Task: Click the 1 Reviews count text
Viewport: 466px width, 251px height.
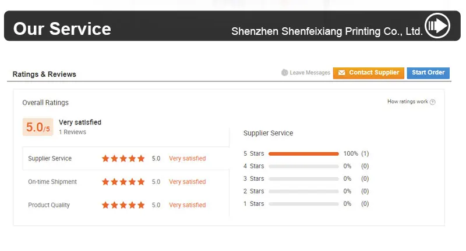Action: point(72,132)
